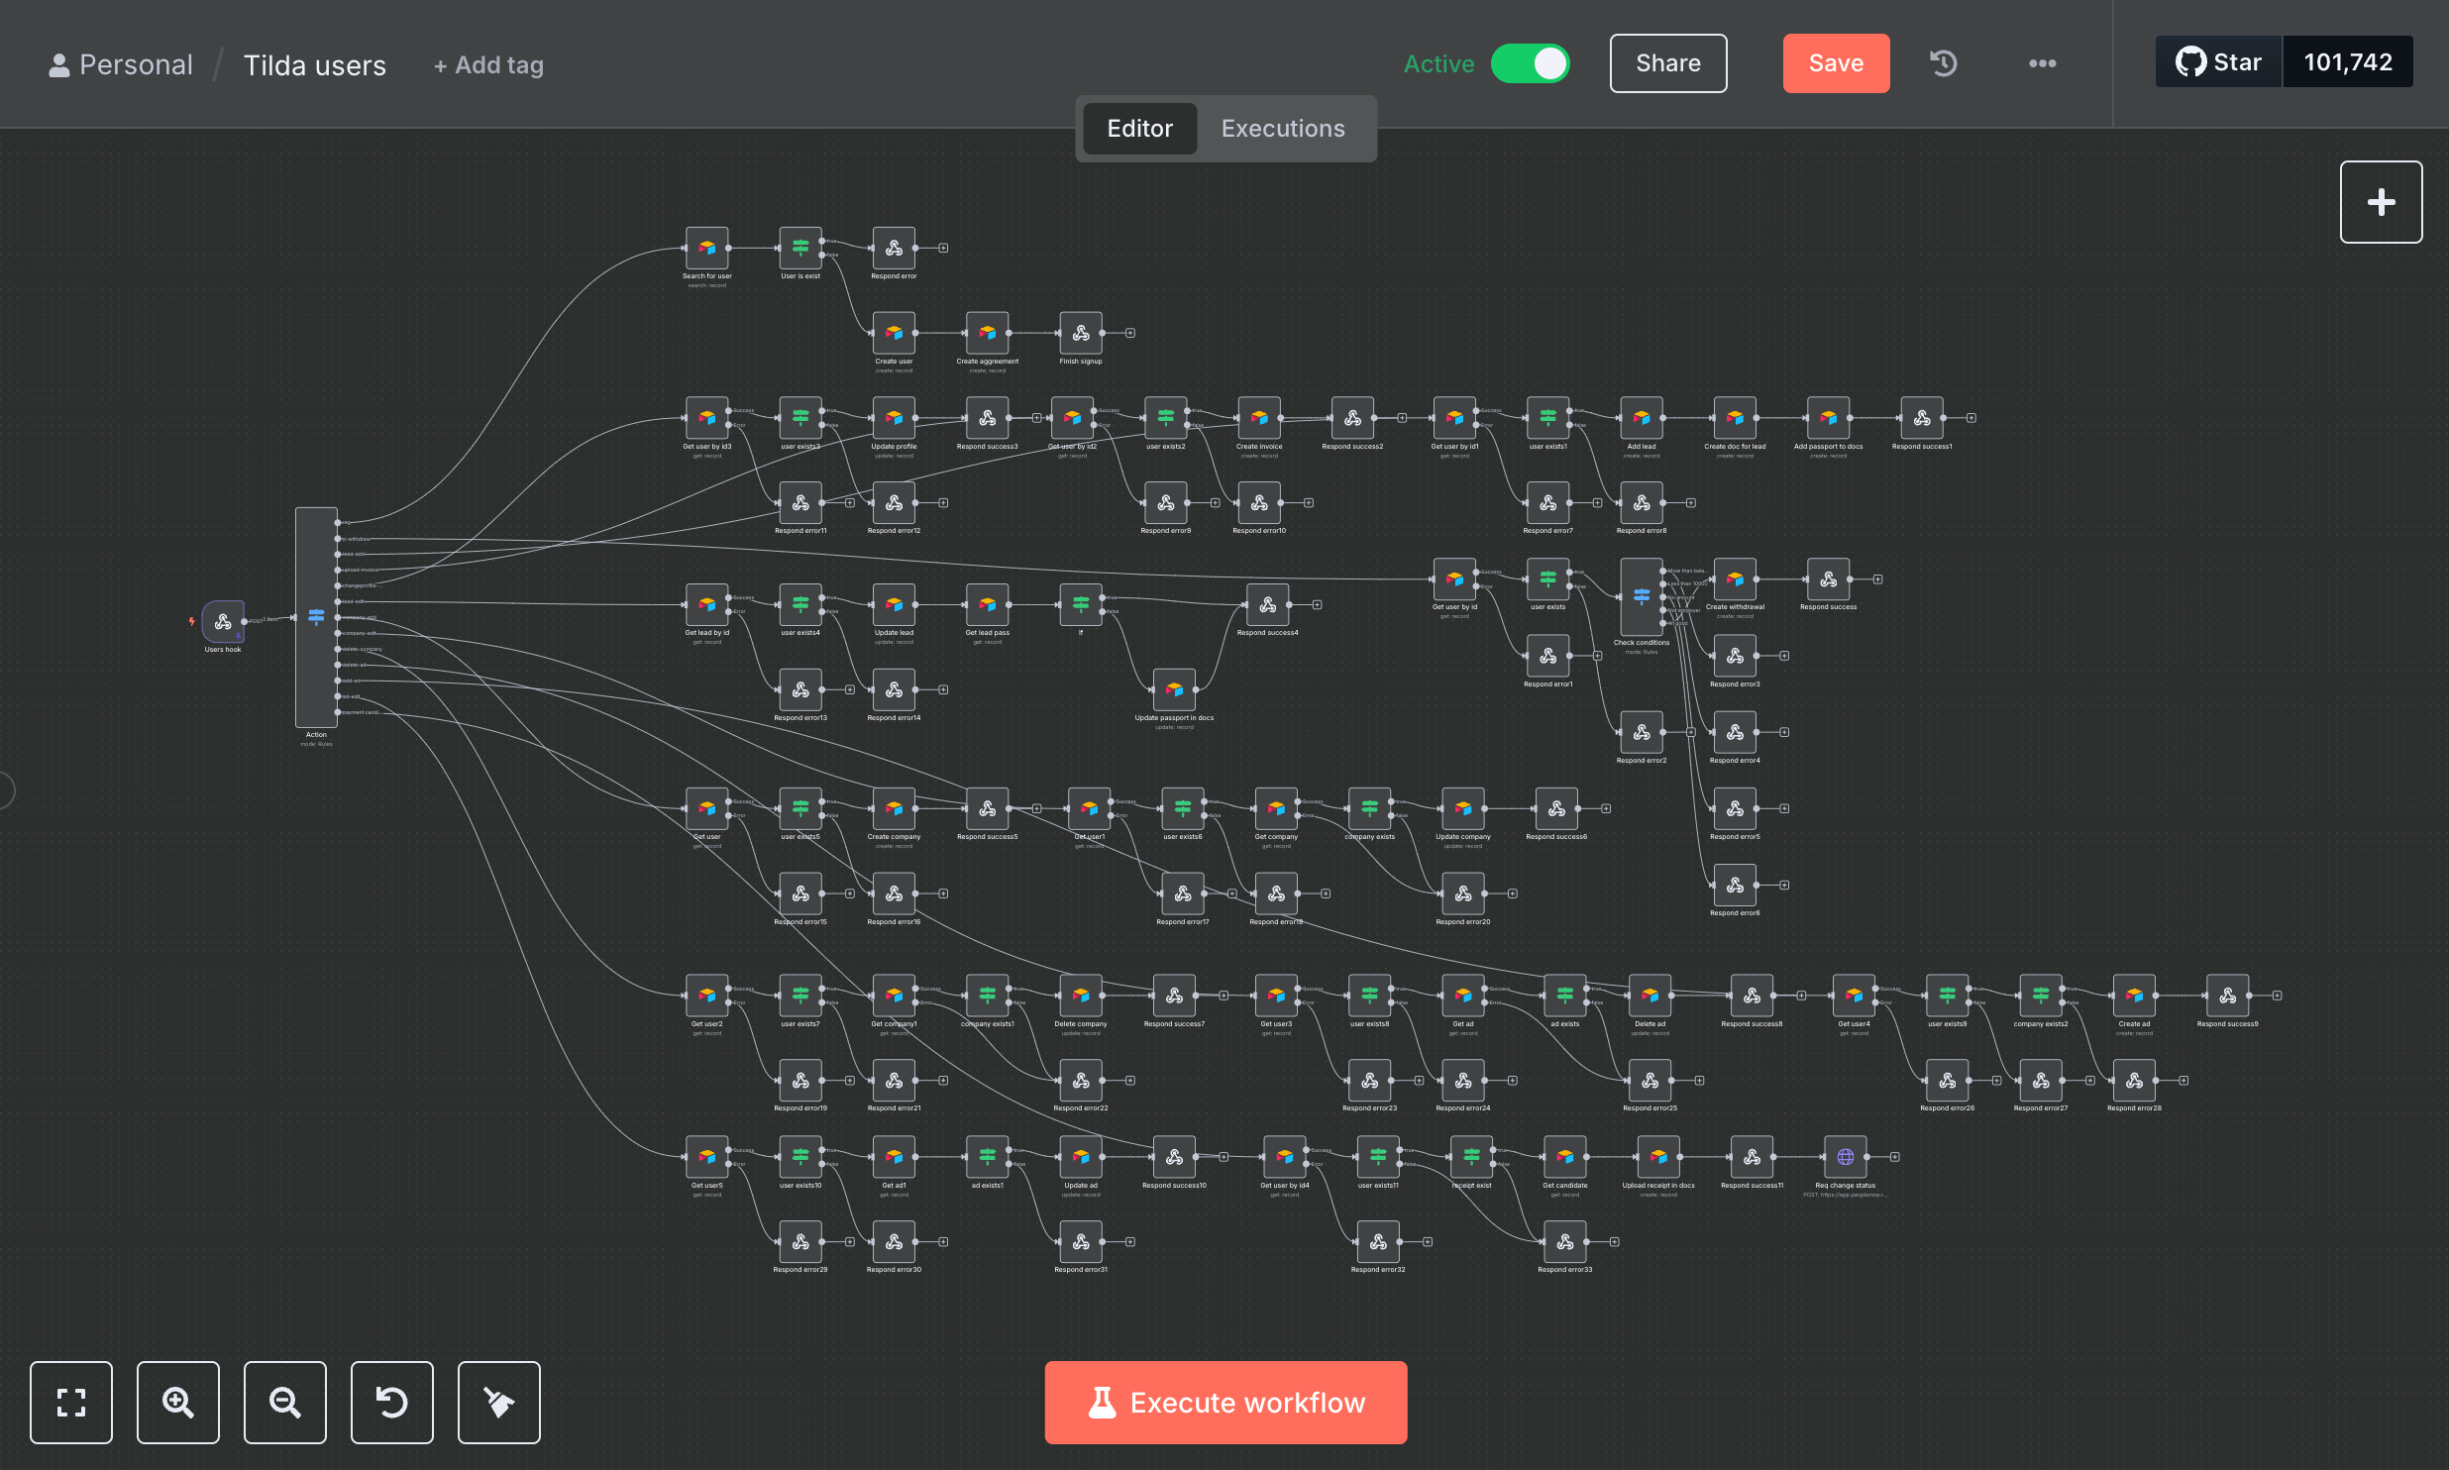Switch to the Executions tab

pos(1282,129)
